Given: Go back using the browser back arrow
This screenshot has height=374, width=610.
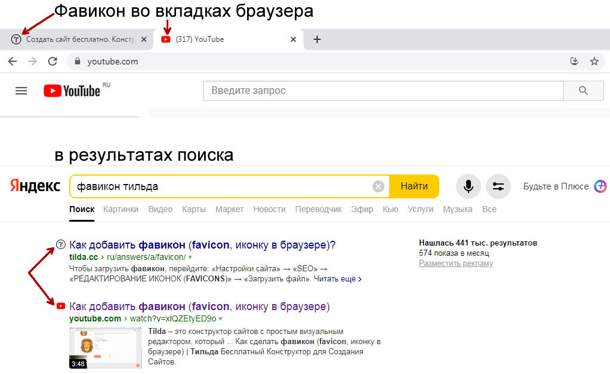Looking at the screenshot, I should tap(13, 61).
